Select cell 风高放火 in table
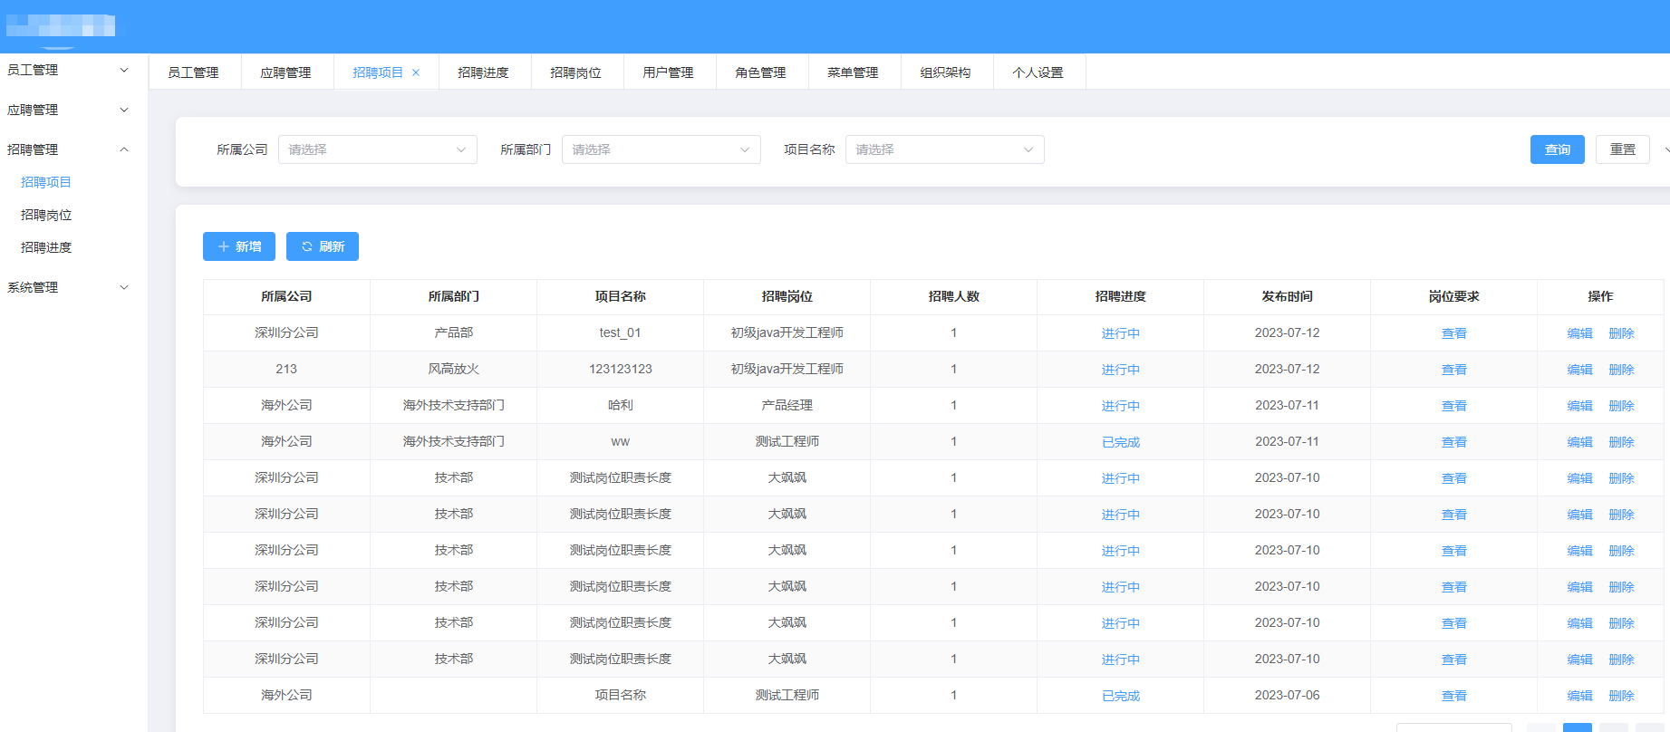 pyautogui.click(x=454, y=369)
